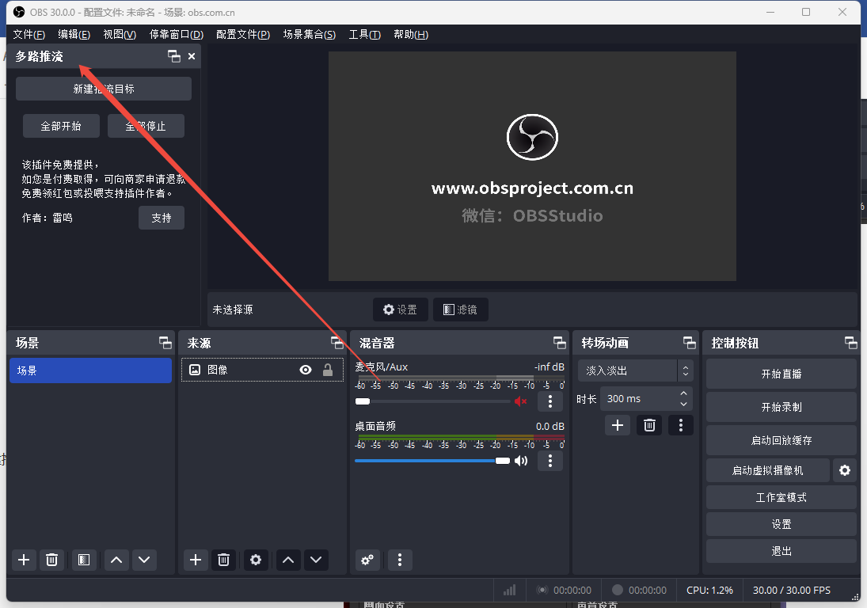Click the 开始直播 button

coord(781,374)
